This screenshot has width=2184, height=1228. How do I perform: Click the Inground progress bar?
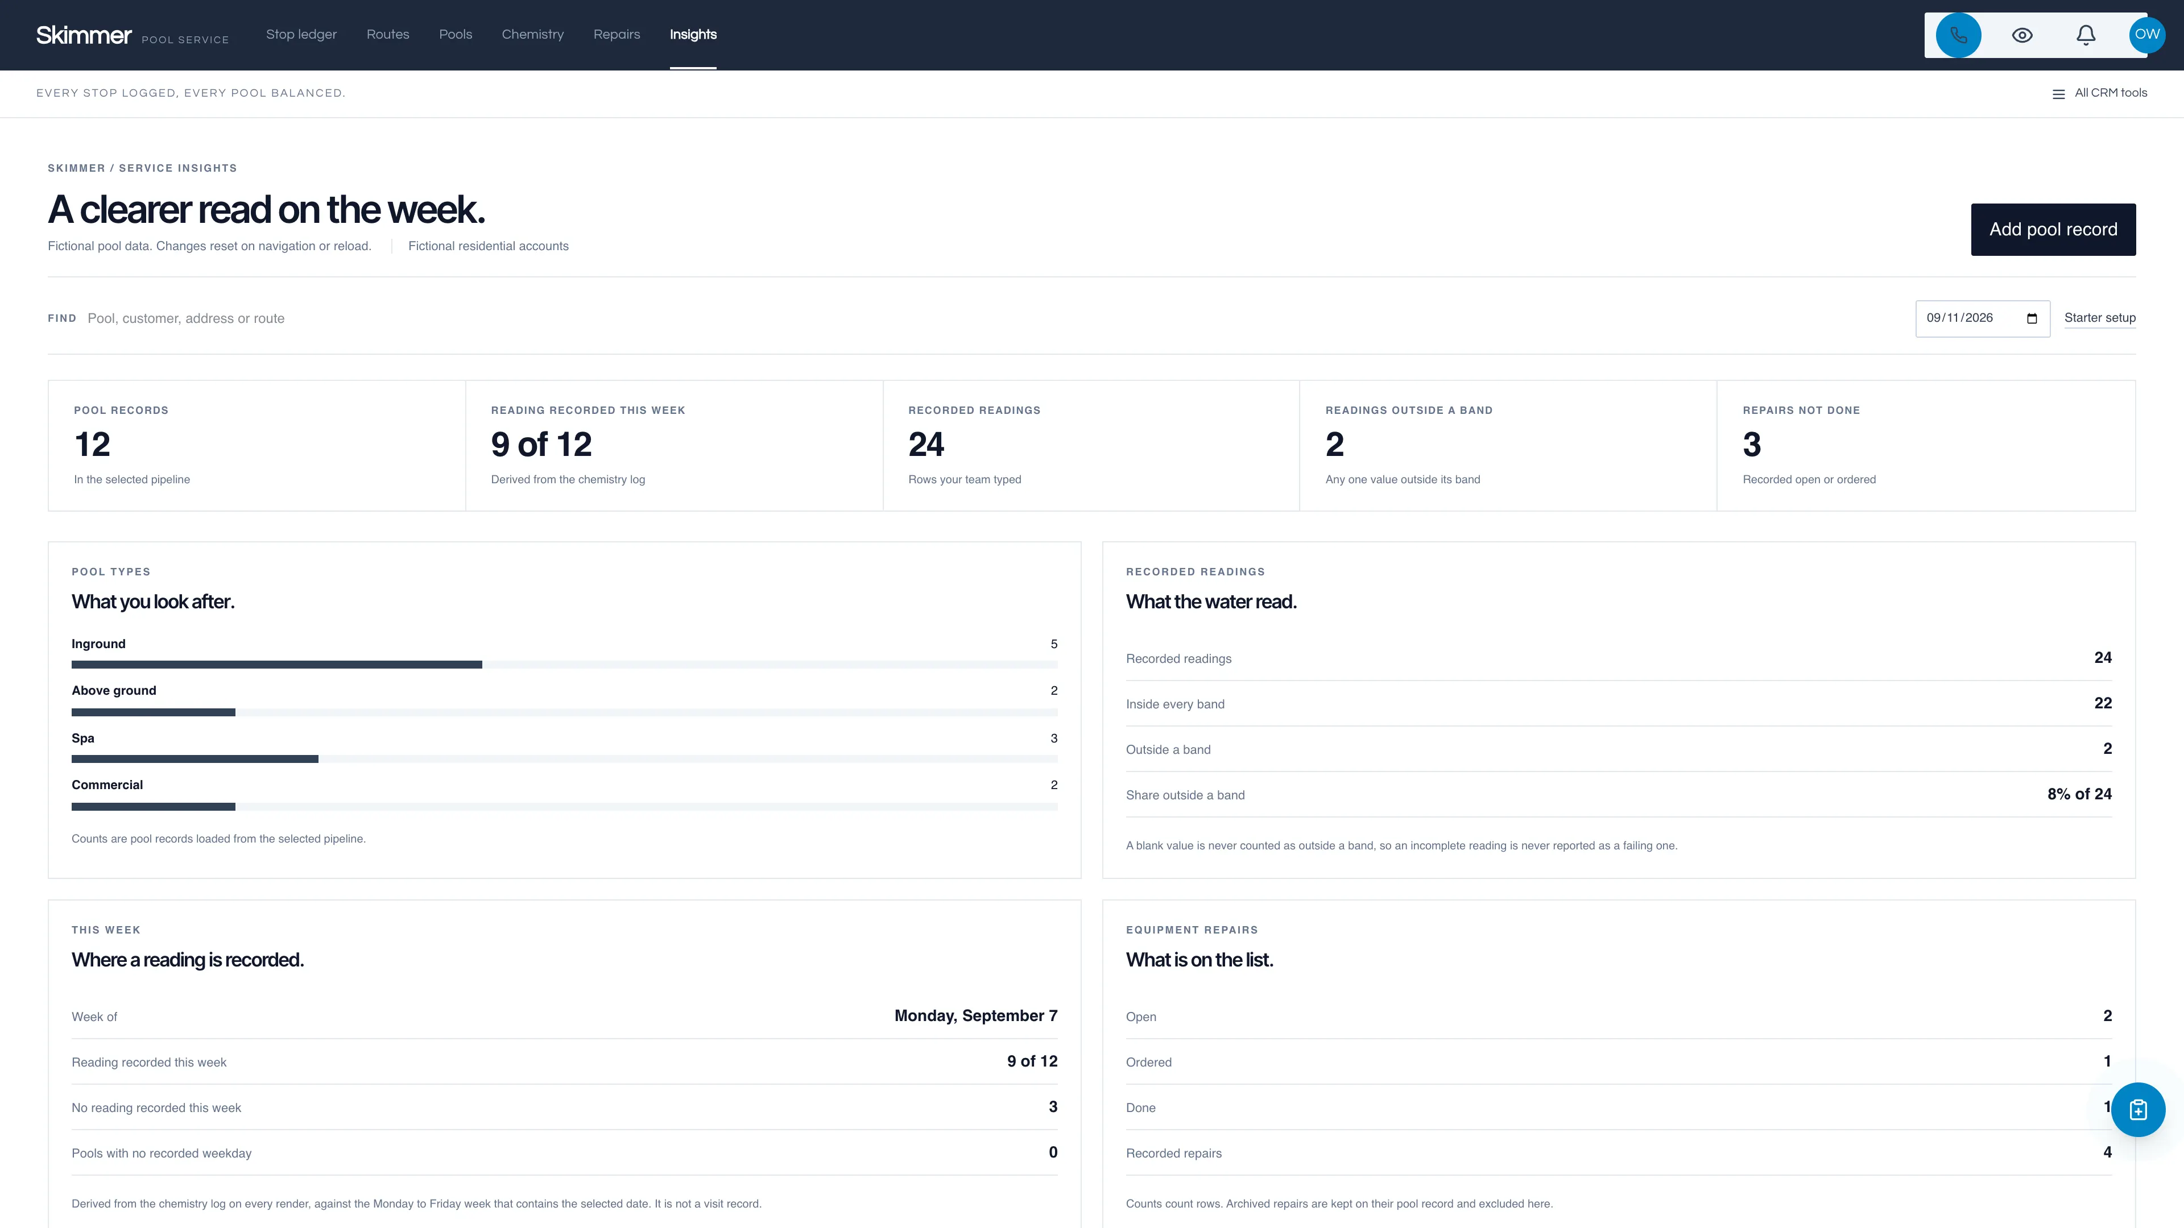(564, 665)
